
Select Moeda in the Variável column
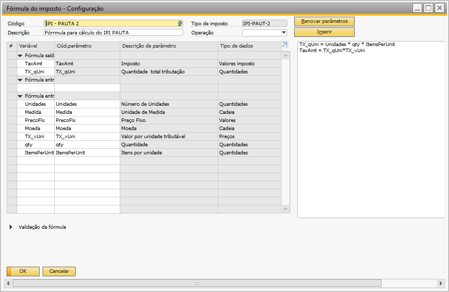tap(36, 129)
